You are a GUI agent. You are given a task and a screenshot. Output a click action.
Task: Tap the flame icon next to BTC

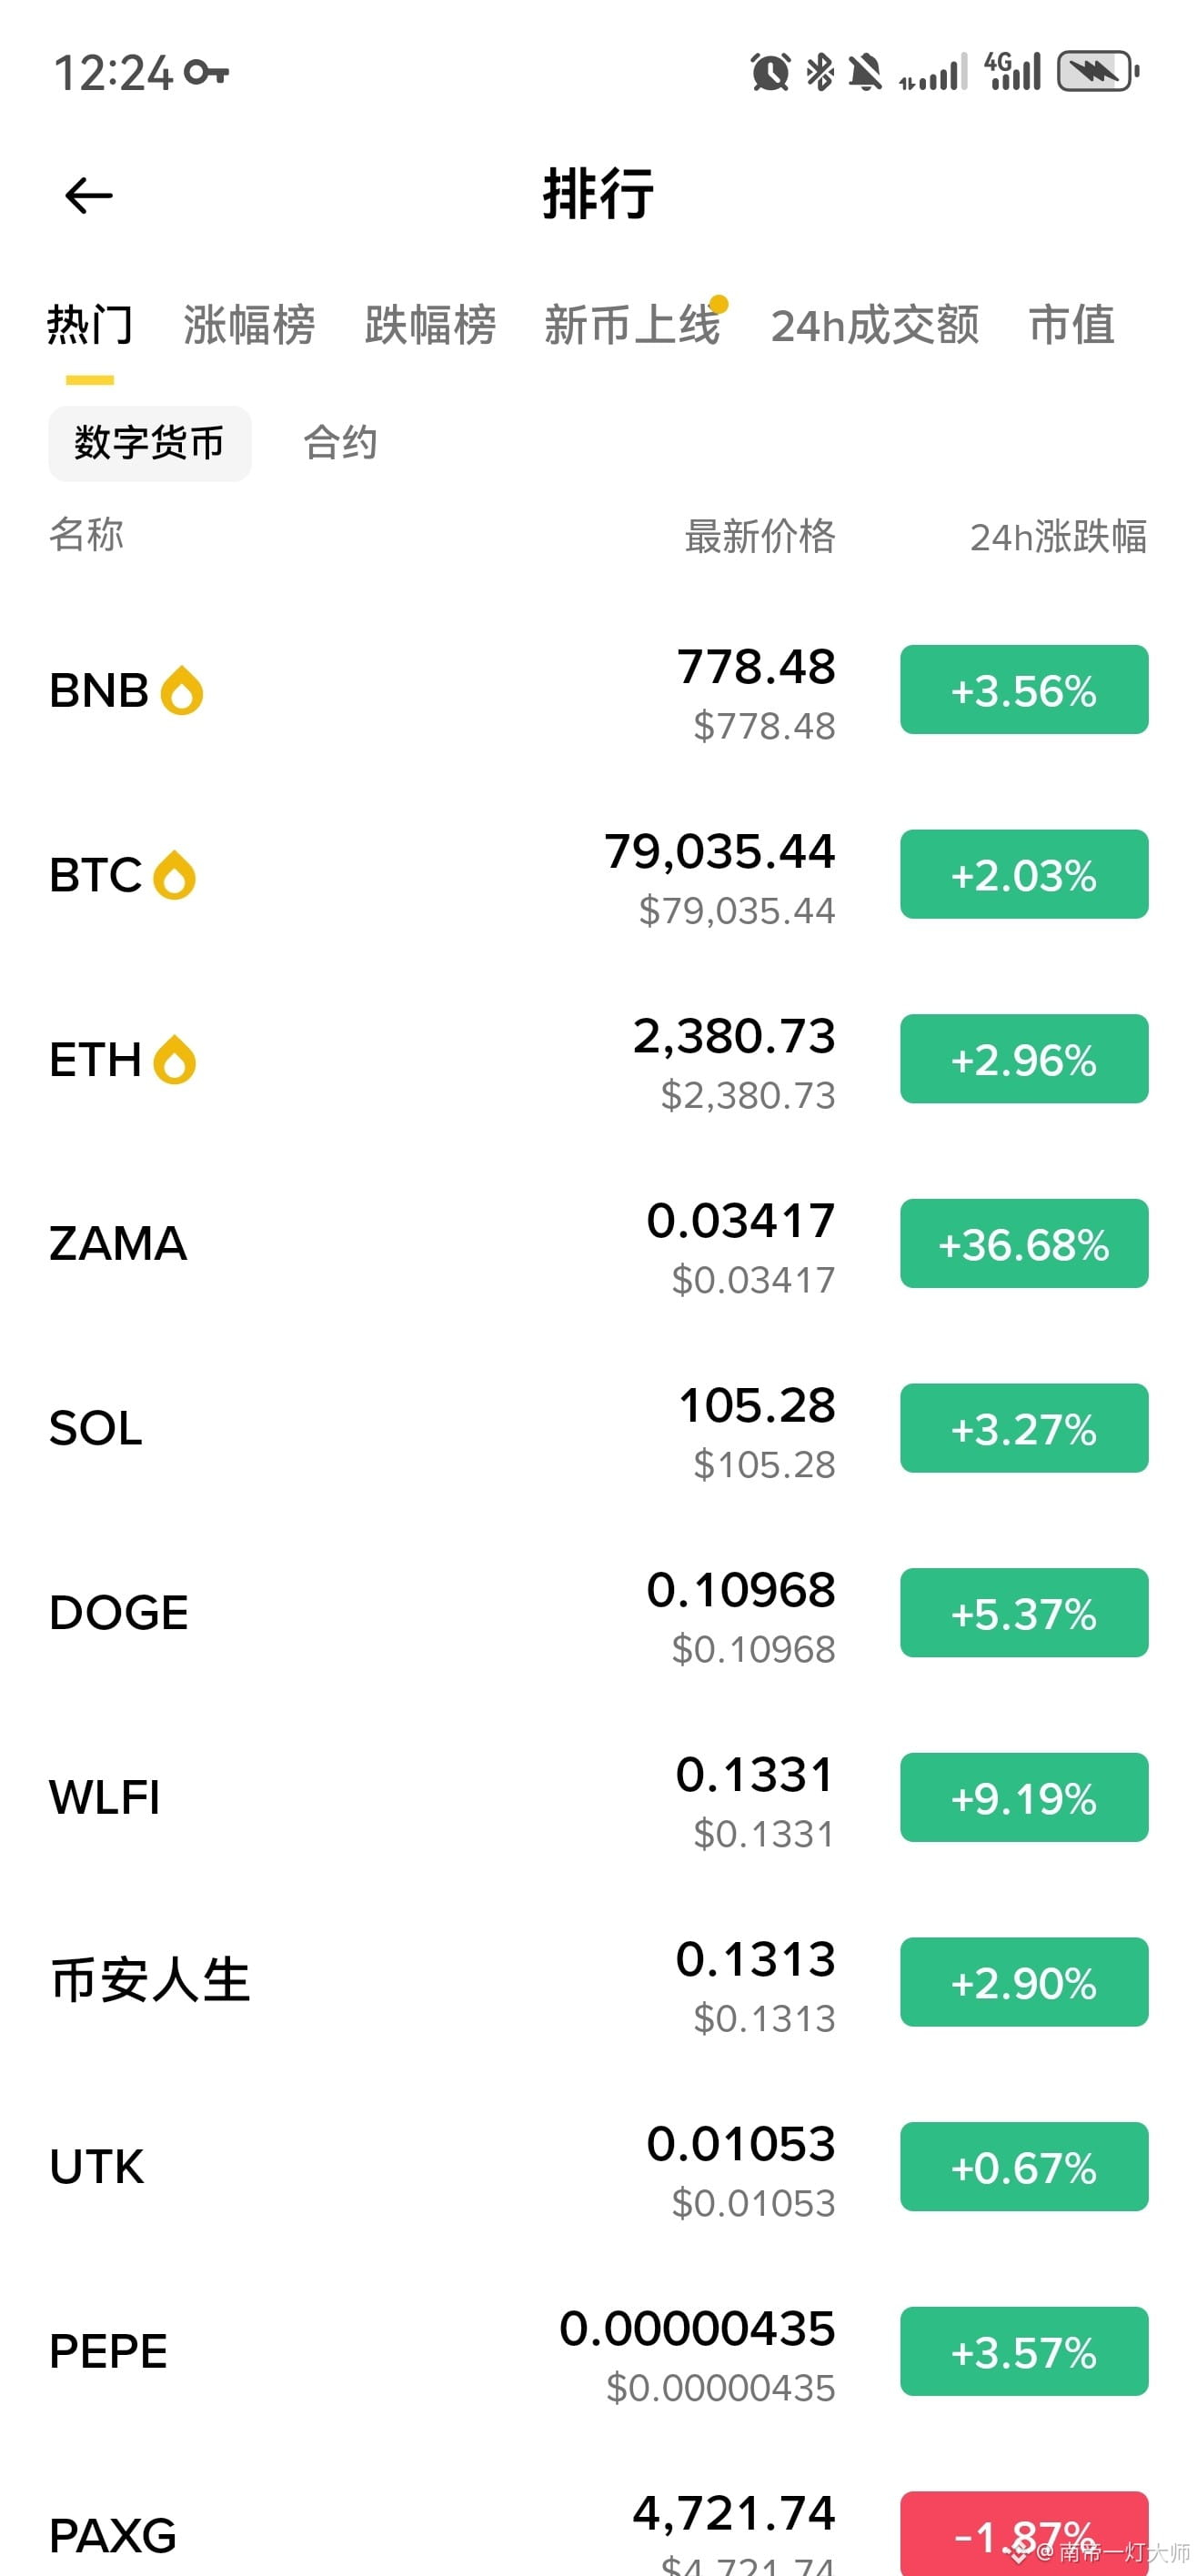(x=174, y=875)
